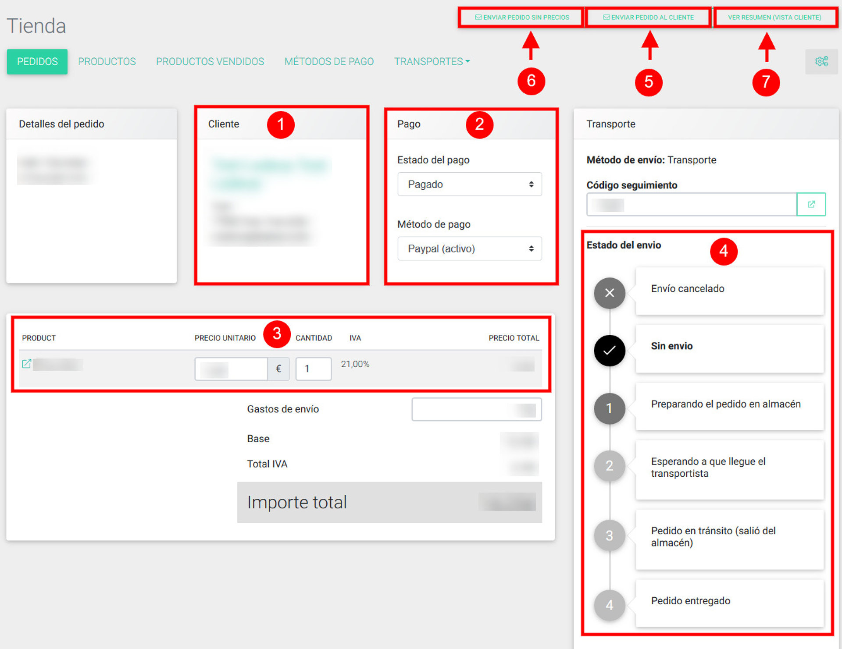This screenshot has height=649, width=842.
Task: Click step 2 circle in shipping status
Action: 609,465
